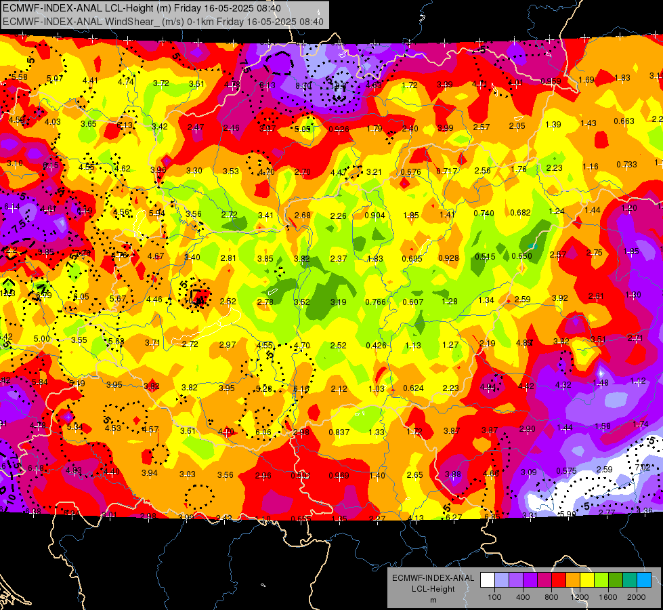
Task: Click the legend tick label '100'
Action: tap(494, 597)
